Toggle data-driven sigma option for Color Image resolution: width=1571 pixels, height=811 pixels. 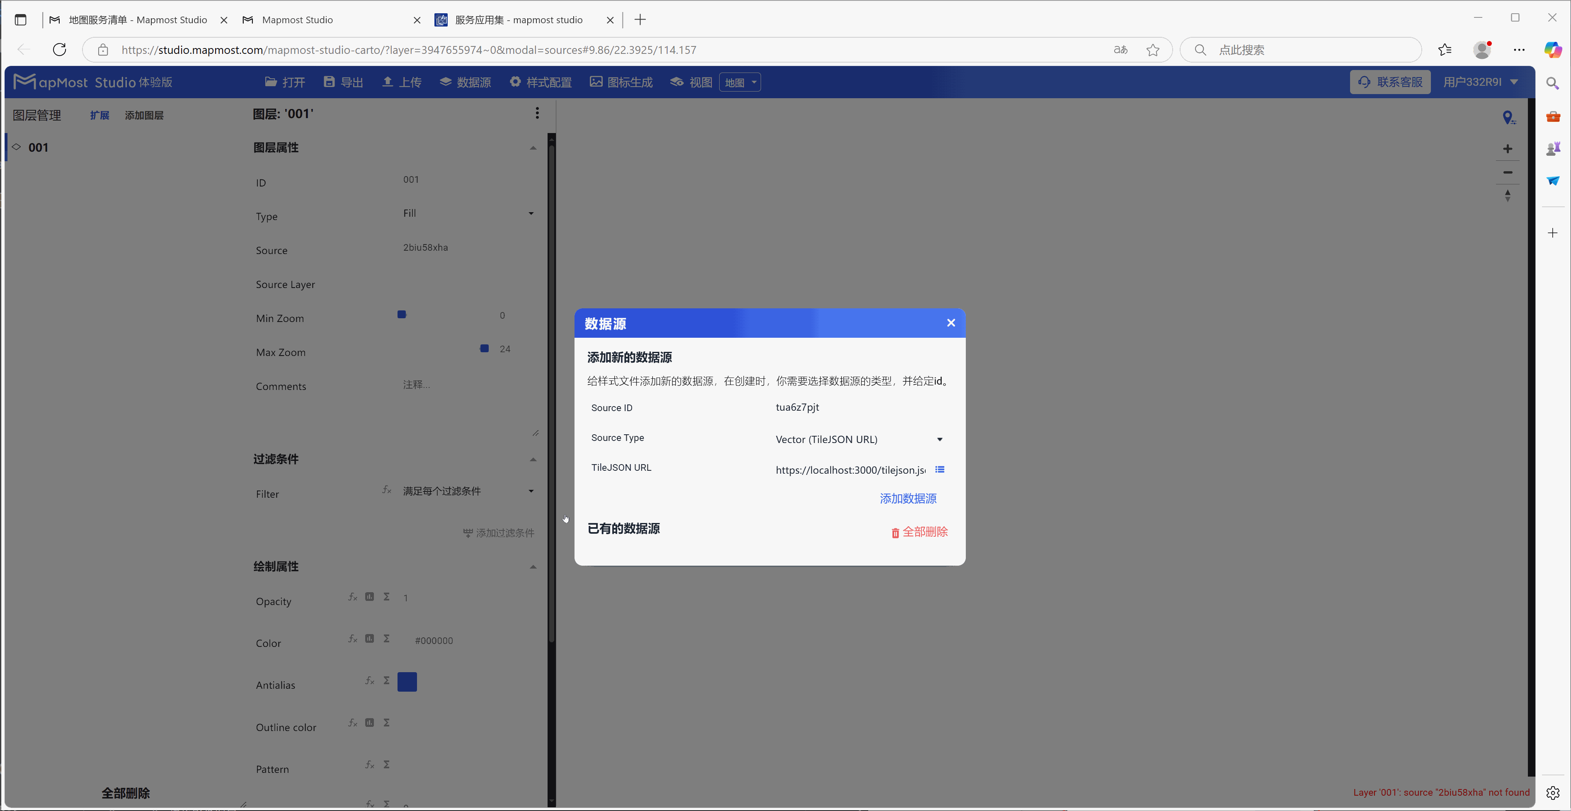(x=387, y=639)
